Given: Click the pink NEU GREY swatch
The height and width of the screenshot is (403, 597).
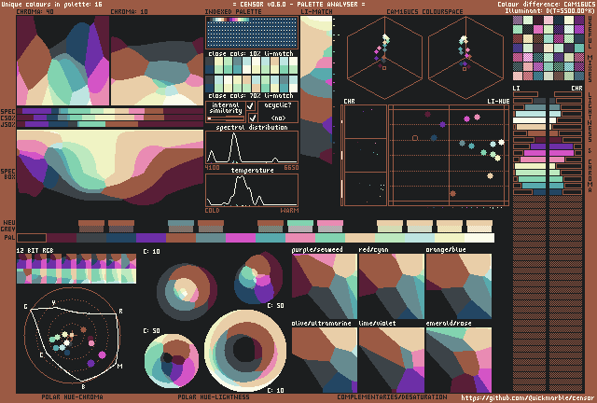Looking at the screenshot, I should (x=330, y=227).
